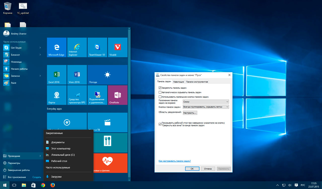Launch the TeamViewer 10 tile
The image size is (322, 189).
[97, 48]
